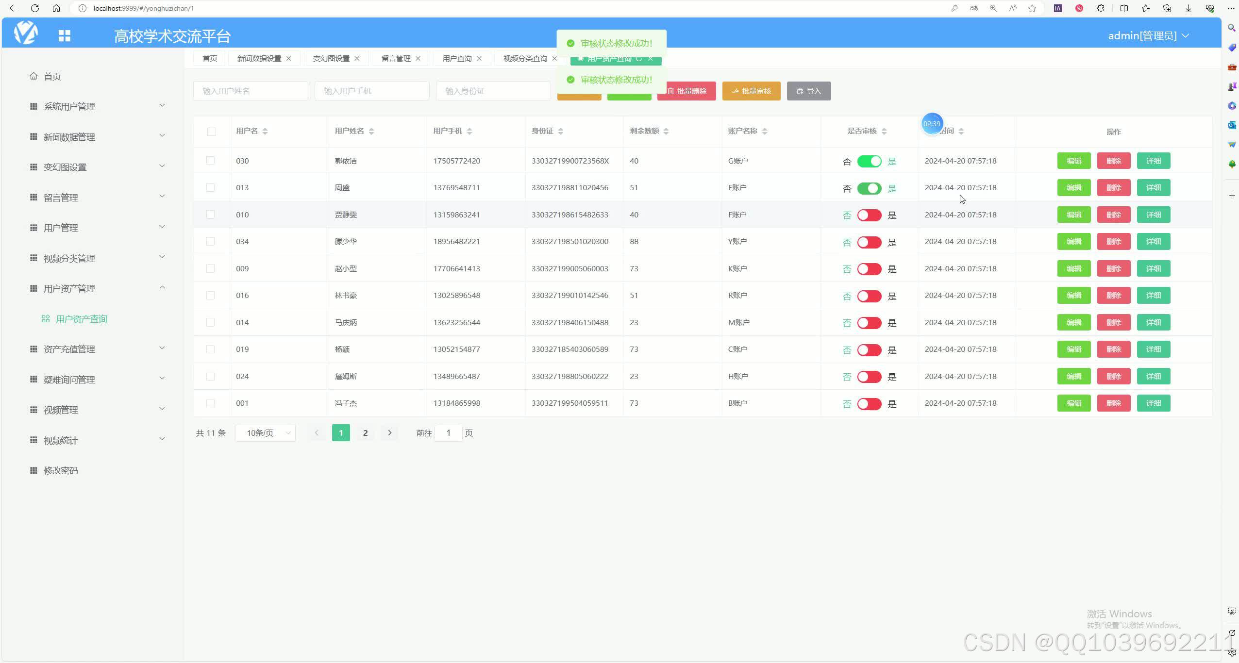Switch to 用户查询 tab
Viewport: 1239px width, 663px height.
pos(457,58)
